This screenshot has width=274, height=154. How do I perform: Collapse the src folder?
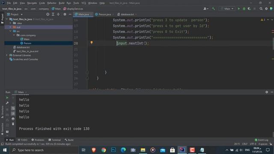pyautogui.click(x=10, y=31)
